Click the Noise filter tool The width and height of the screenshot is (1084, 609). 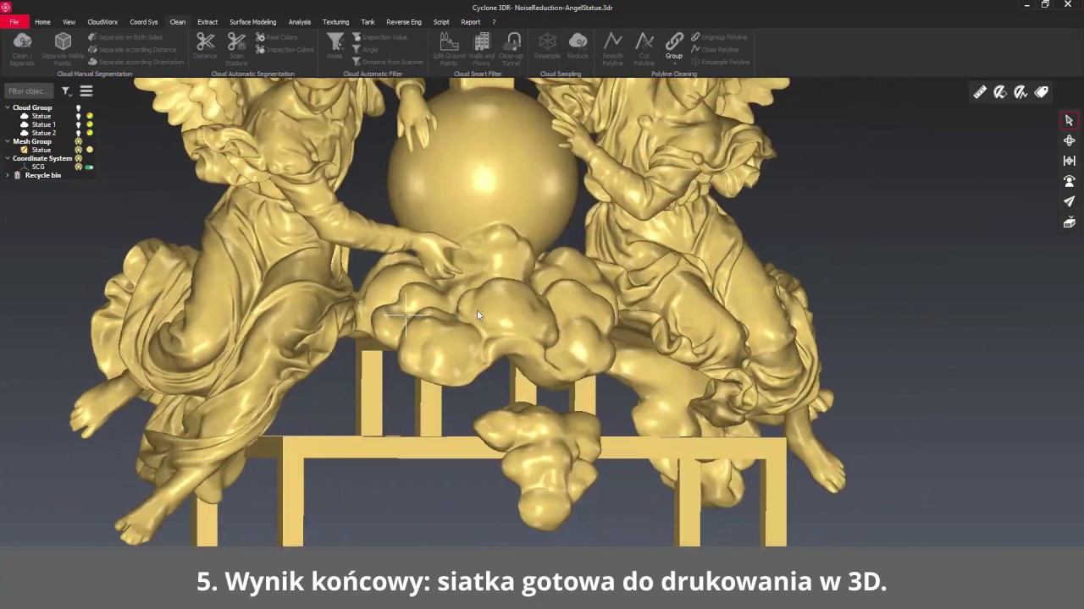click(335, 47)
